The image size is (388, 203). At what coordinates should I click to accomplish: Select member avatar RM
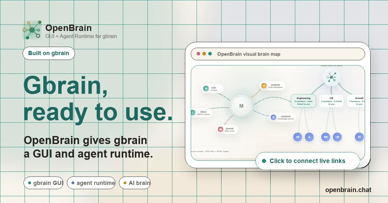coord(326,137)
